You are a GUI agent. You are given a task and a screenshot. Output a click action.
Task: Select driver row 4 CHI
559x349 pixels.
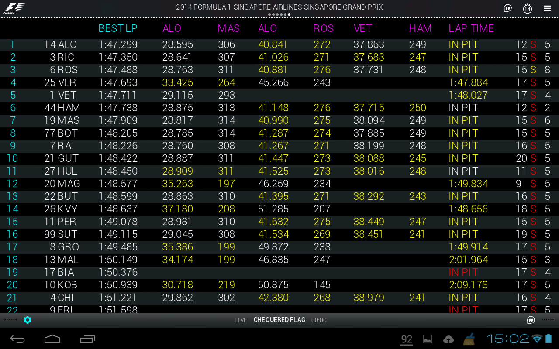coord(279,298)
